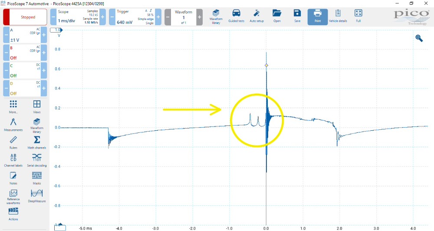
Task: Increase the Scope timebase with plus
Action: (x=103, y=17)
